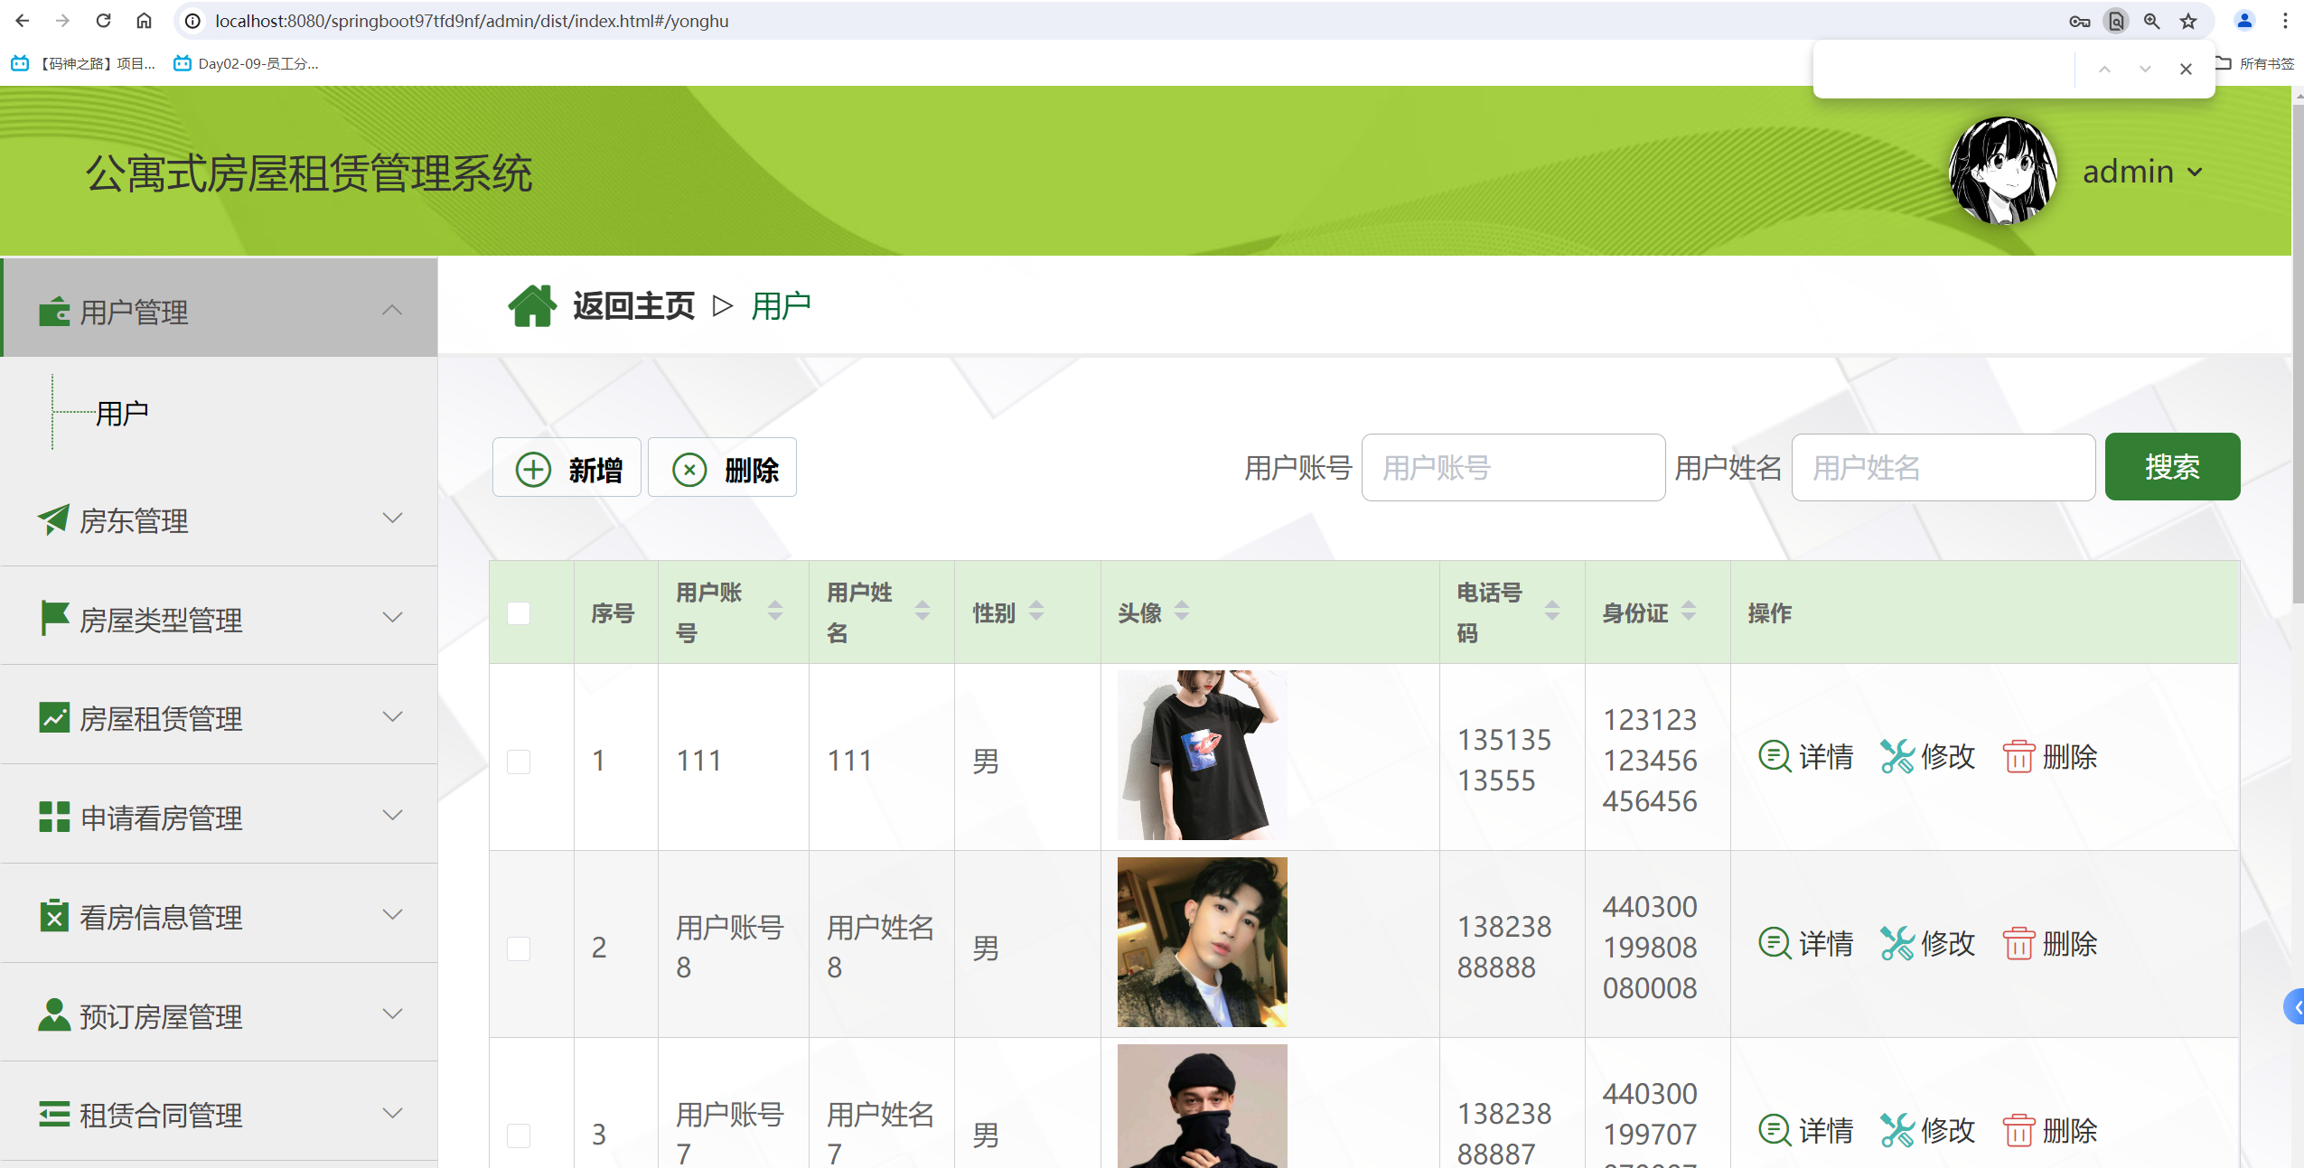Open the 租赁合同管理 sidebar menu

(161, 1115)
